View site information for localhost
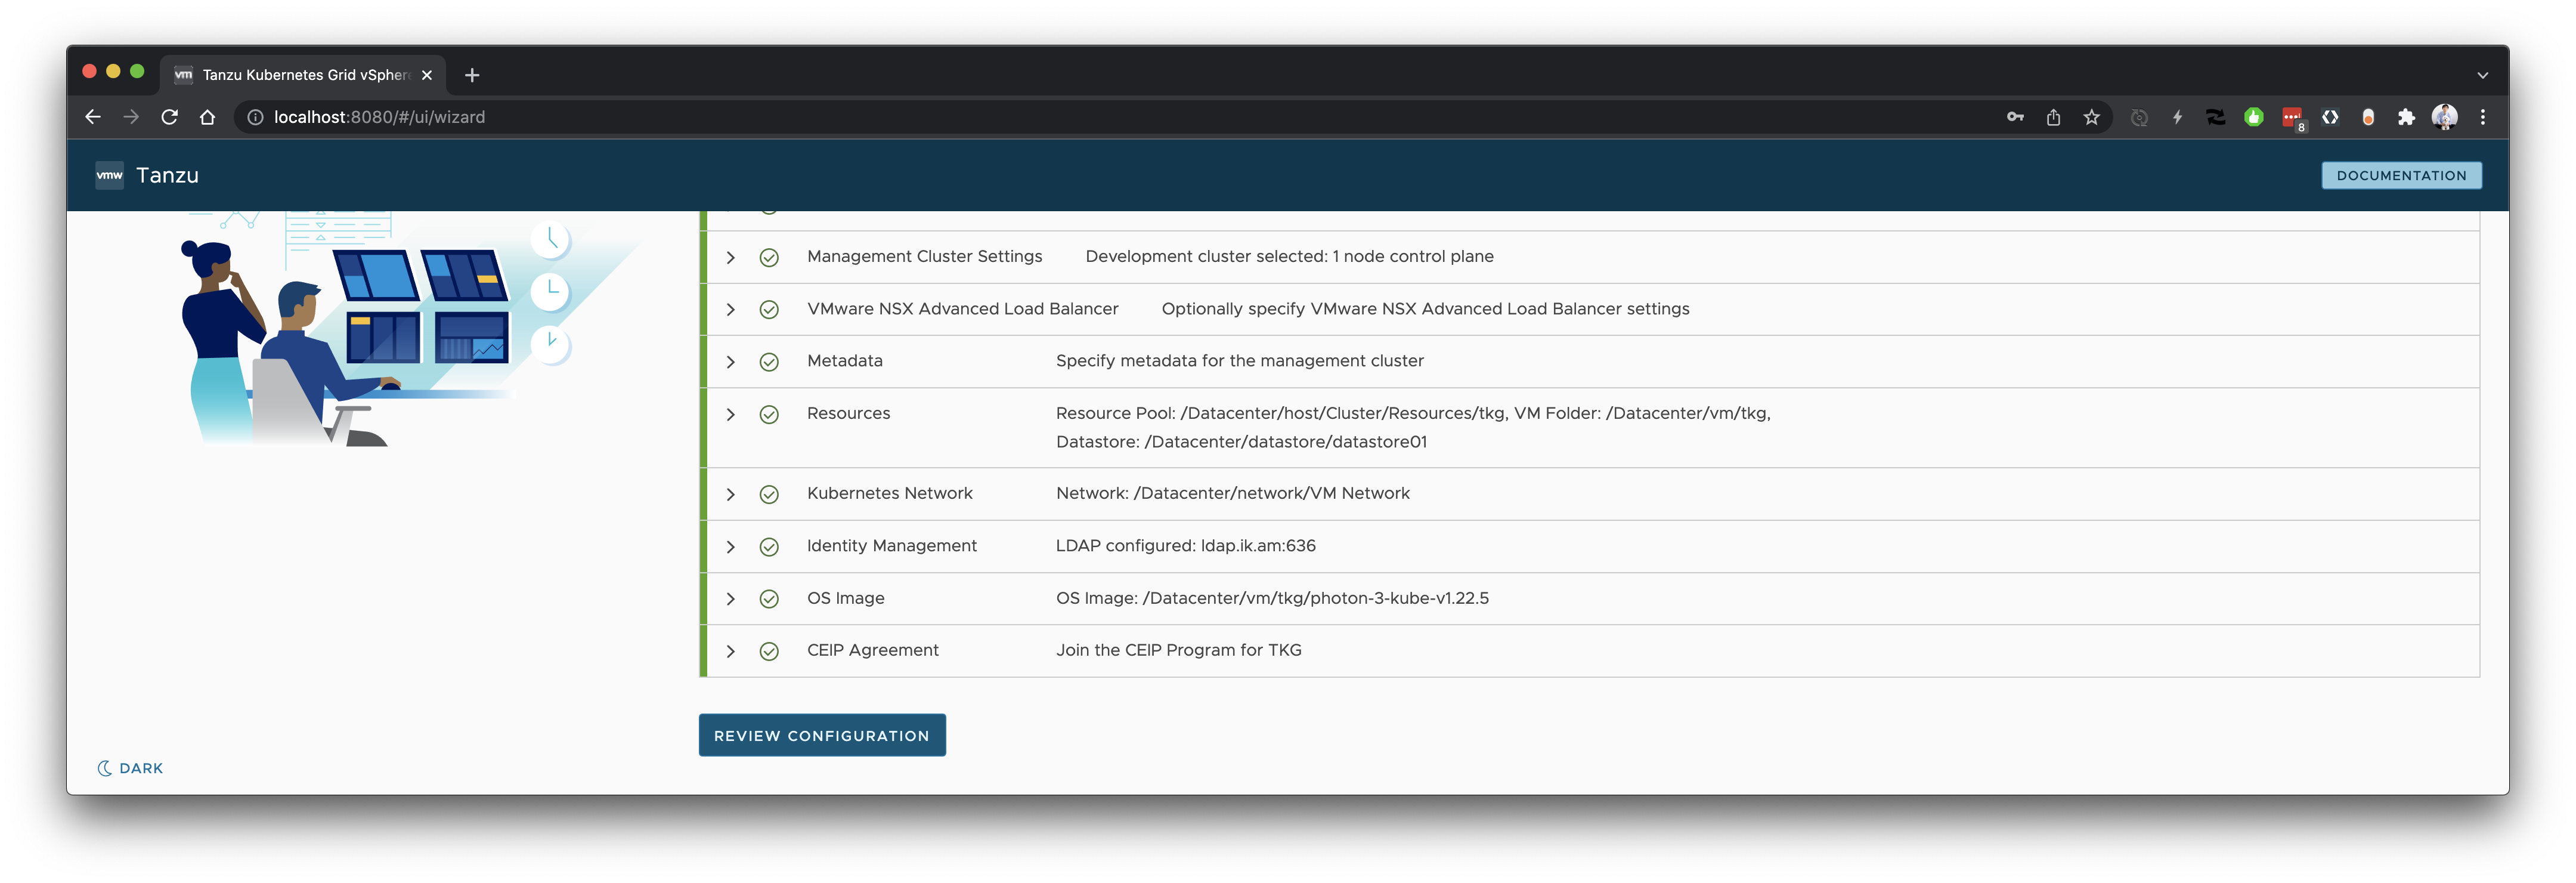Viewport: 2576px width, 883px height. pyautogui.click(x=255, y=117)
